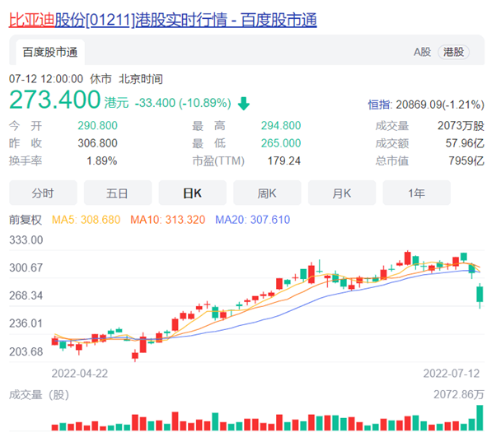Click the price change -33.400 (-10.89%)
This screenshot has width=487, height=437.
(183, 103)
